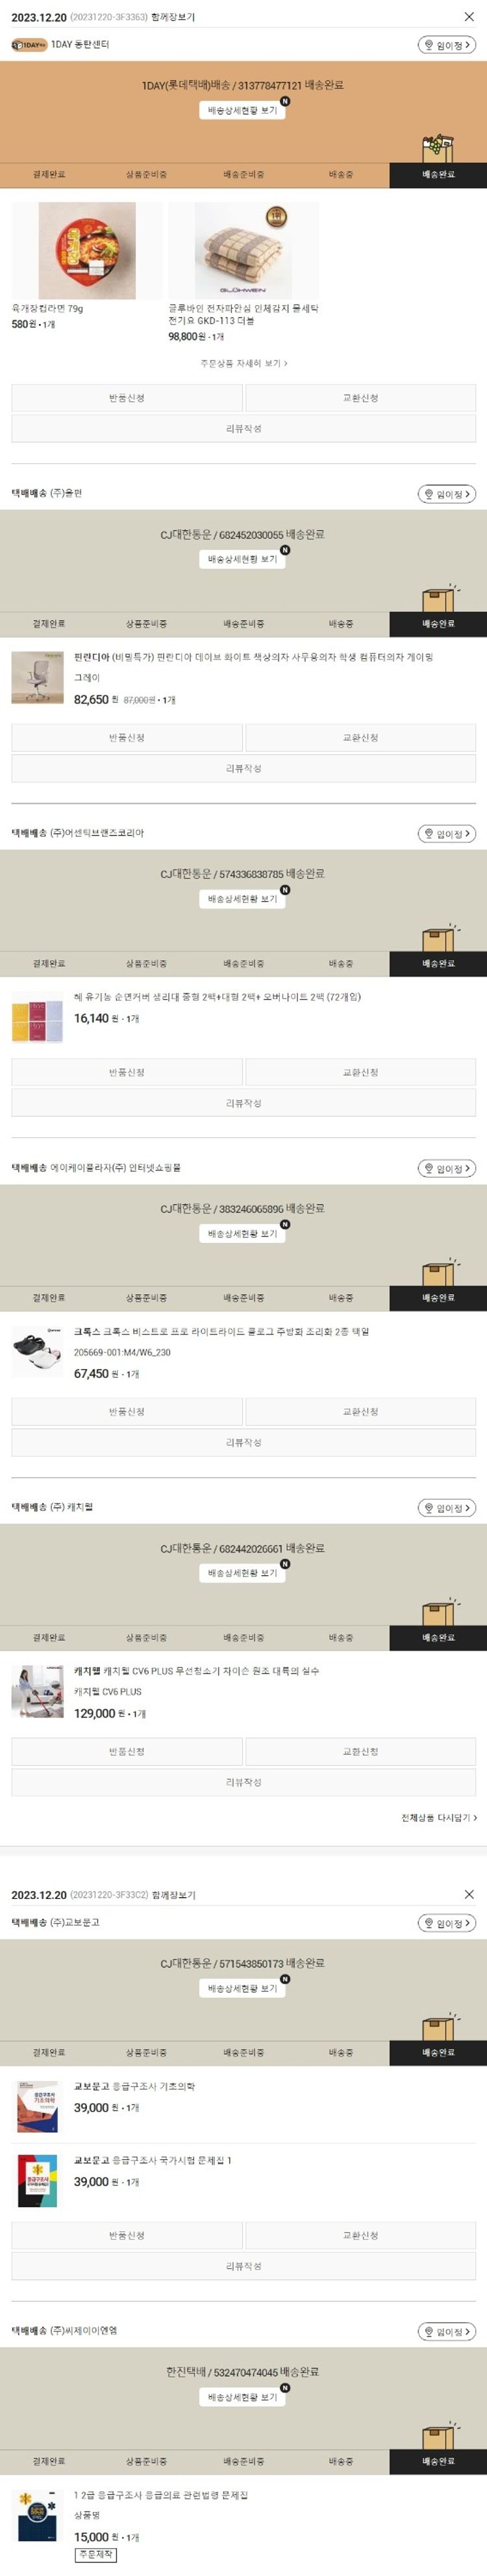Open 배송상세현황 보기 for 롯데택배 313778477121

[x=242, y=110]
